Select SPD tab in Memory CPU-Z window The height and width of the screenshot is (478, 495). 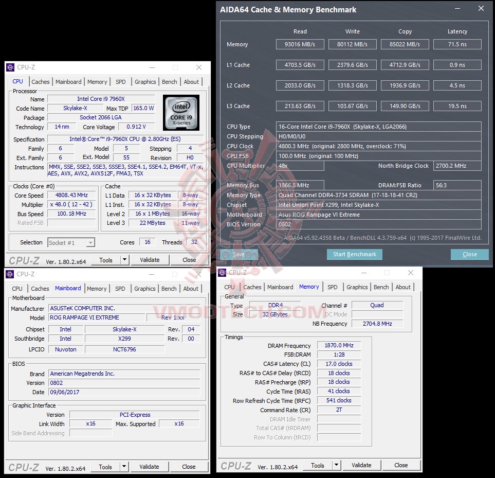(x=333, y=287)
